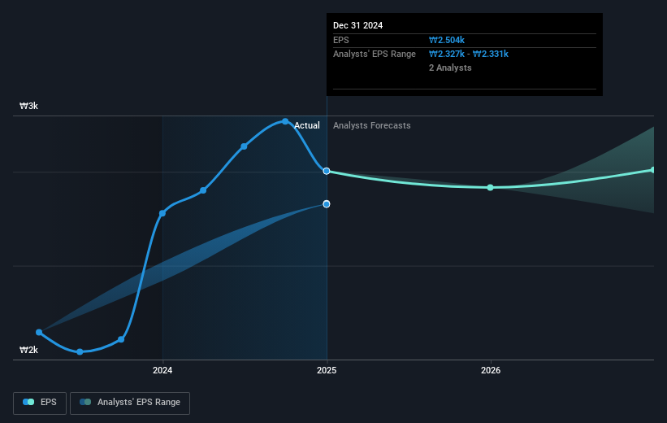Click the Analysts' EPS Range legend swatch icon
This screenshot has height=423, width=667.
tap(85, 402)
